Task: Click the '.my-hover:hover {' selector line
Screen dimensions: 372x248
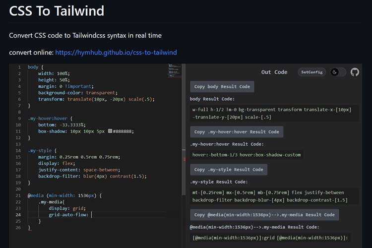Action: click(50, 119)
